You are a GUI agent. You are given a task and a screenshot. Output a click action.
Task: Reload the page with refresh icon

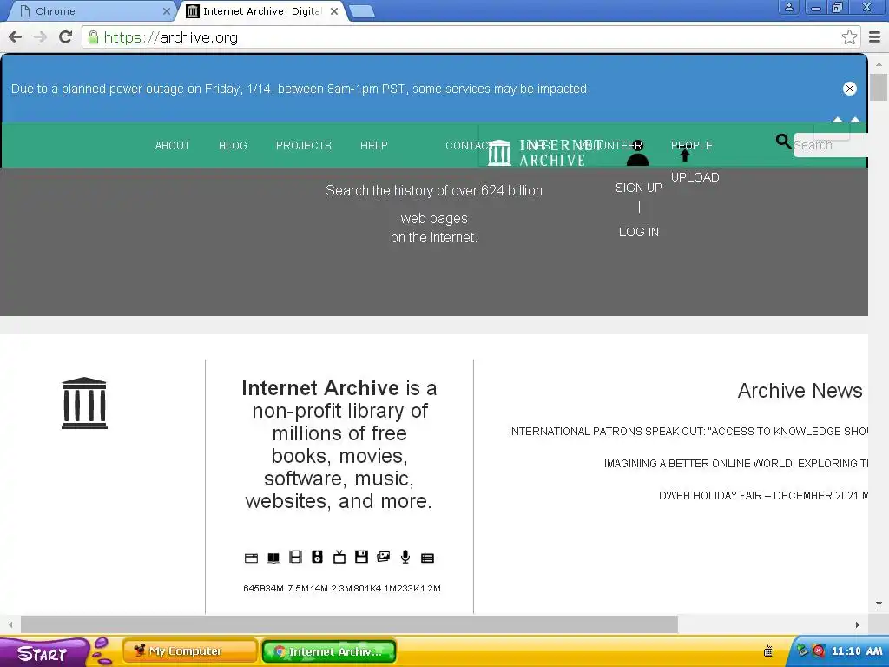click(66, 37)
